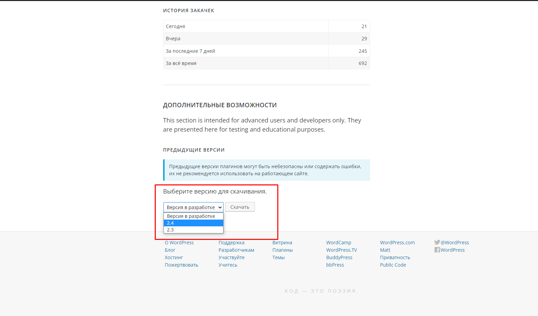The image size is (538, 316).
Task: Open the WordPress.com footer link
Action: coord(397,243)
